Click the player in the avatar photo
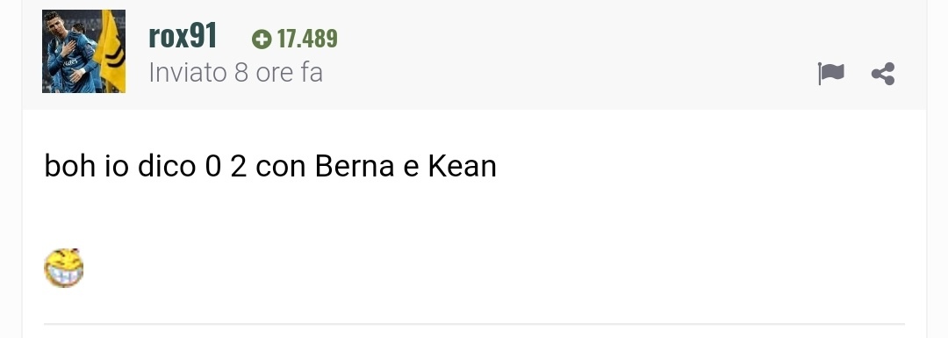948x338 pixels. (68, 54)
